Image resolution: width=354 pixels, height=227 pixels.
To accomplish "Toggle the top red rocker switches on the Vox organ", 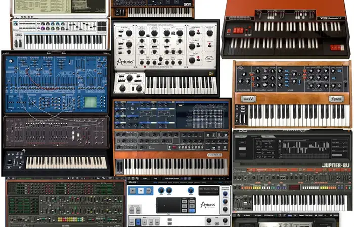I will click(x=238, y=30).
